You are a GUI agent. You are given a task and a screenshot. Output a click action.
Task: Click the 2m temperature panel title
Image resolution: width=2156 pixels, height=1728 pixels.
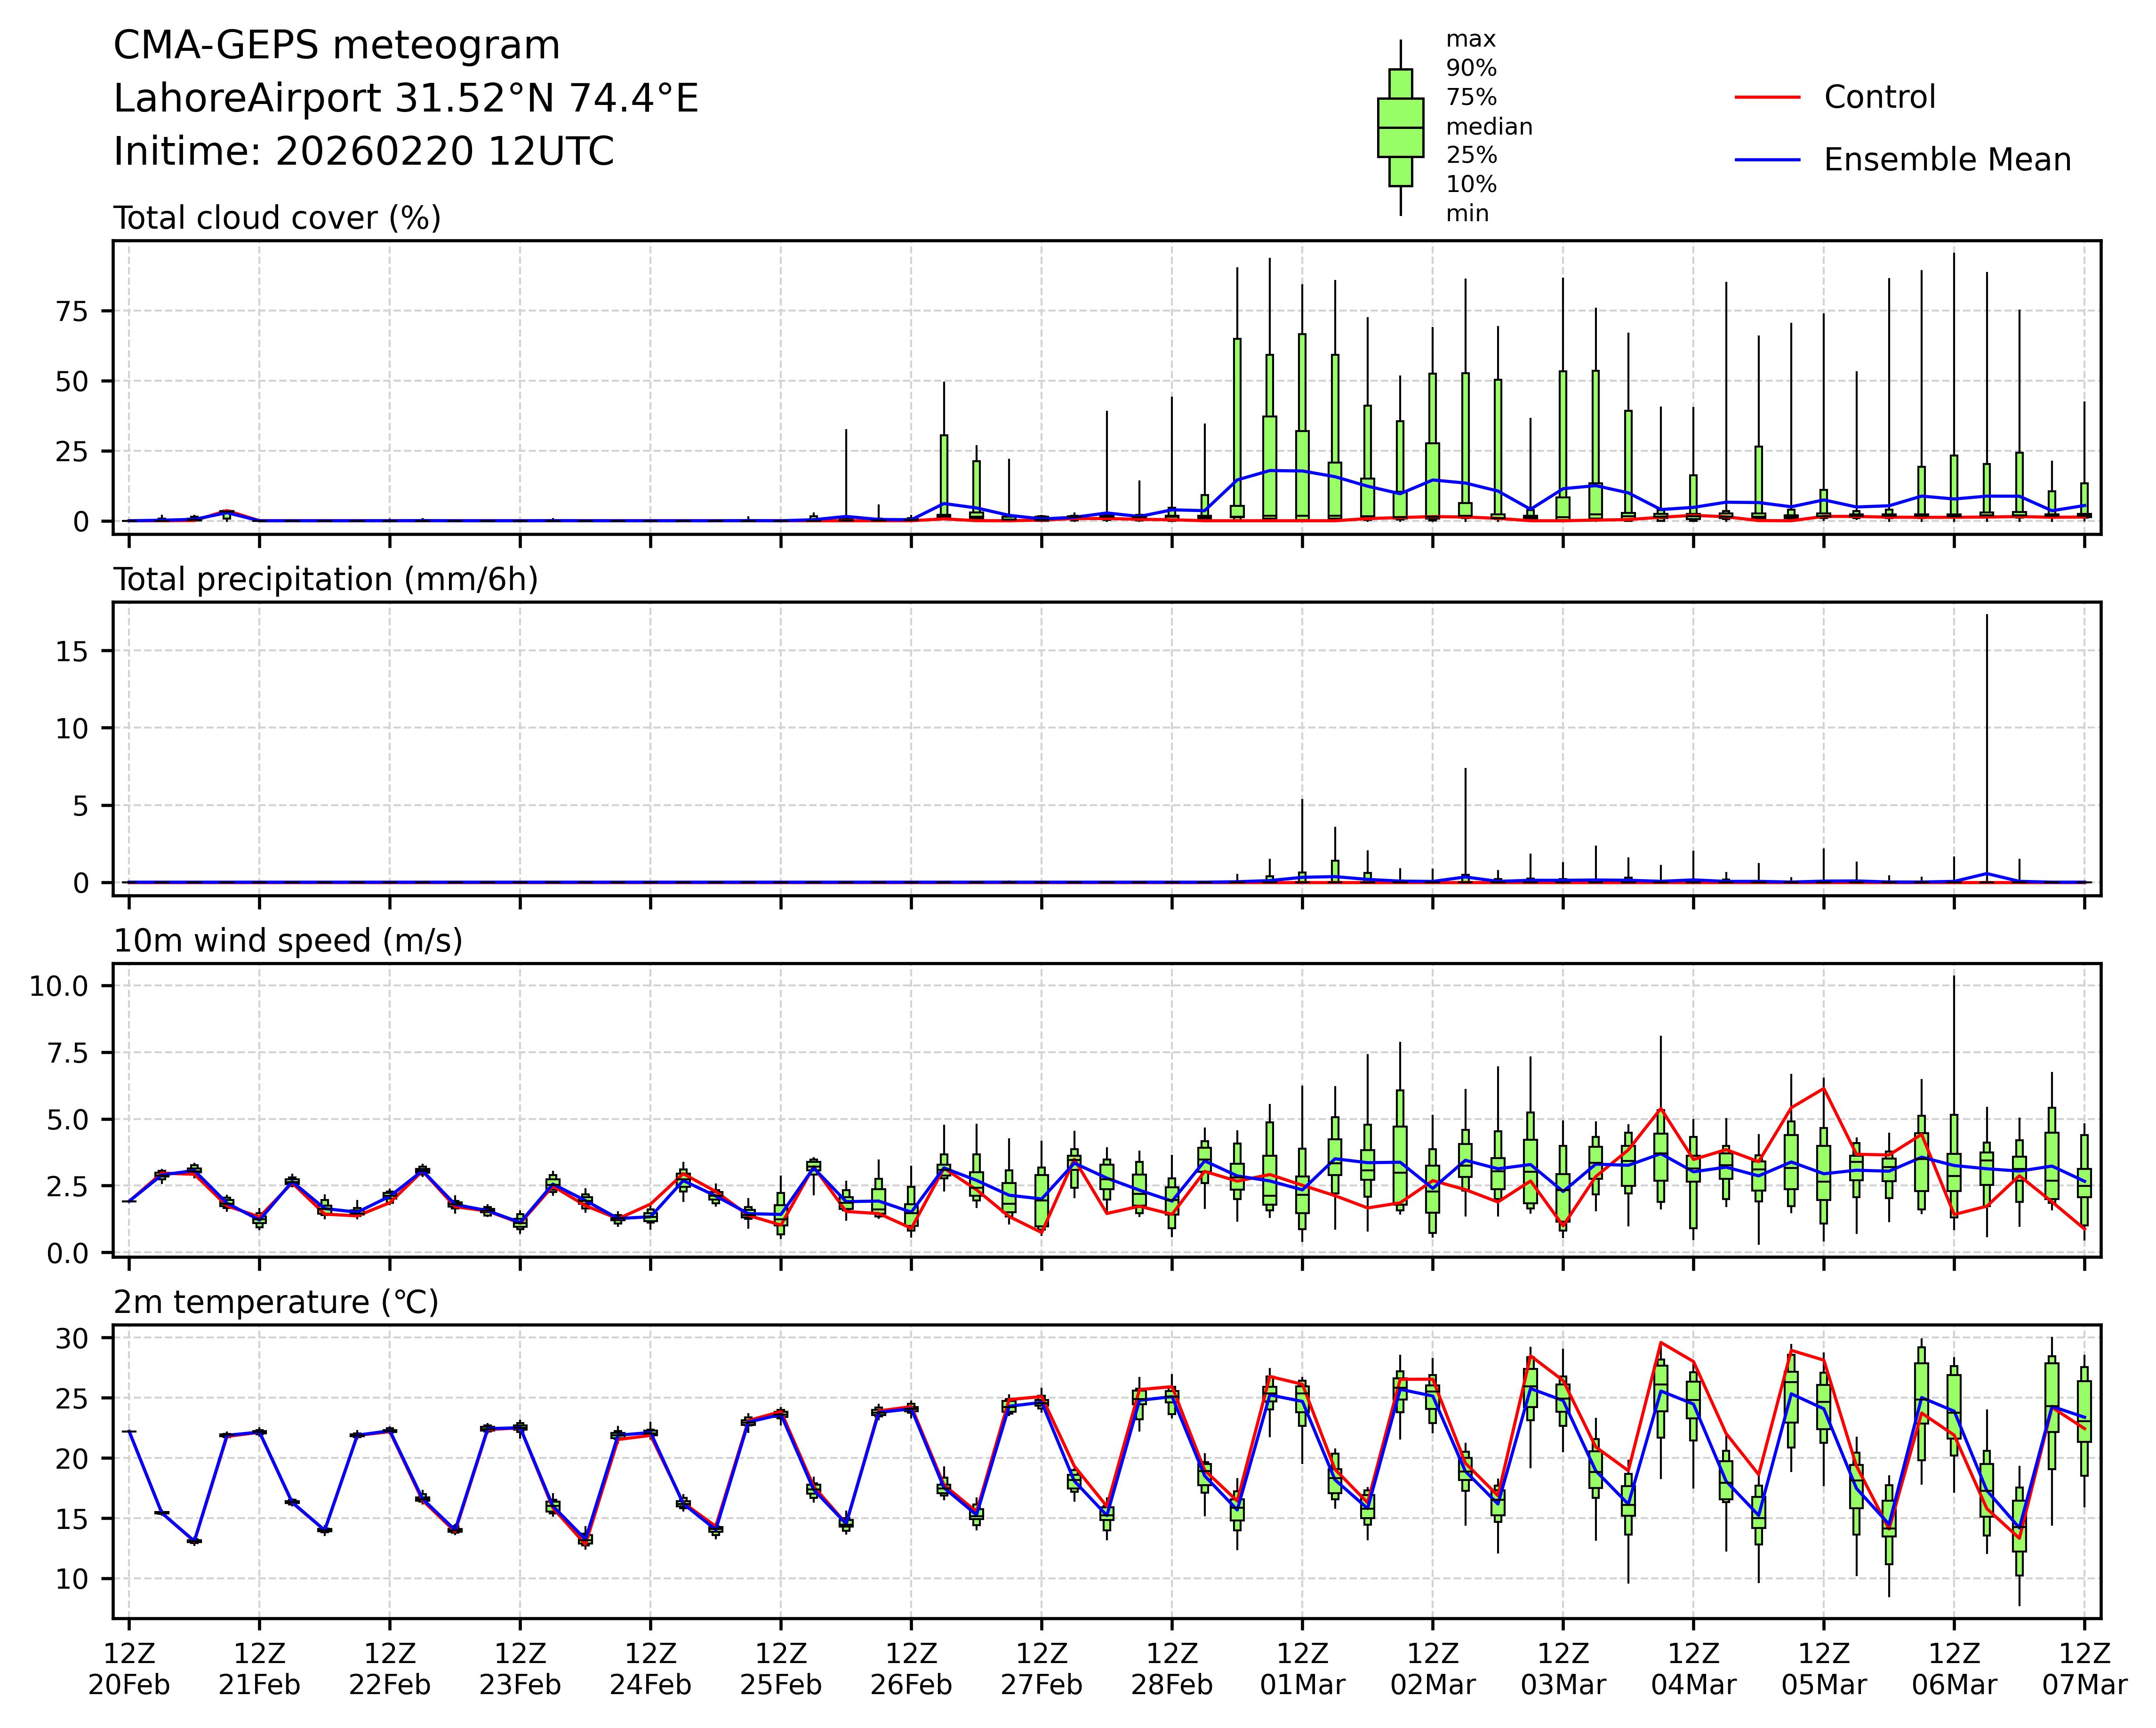(276, 1302)
